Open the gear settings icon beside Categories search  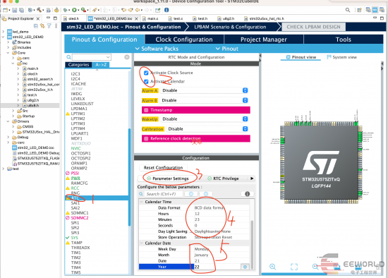[x=127, y=57]
